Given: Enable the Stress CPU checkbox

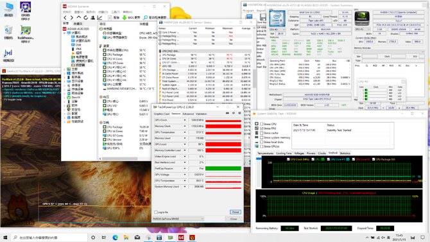Looking at the screenshot, I should [x=262, y=124].
